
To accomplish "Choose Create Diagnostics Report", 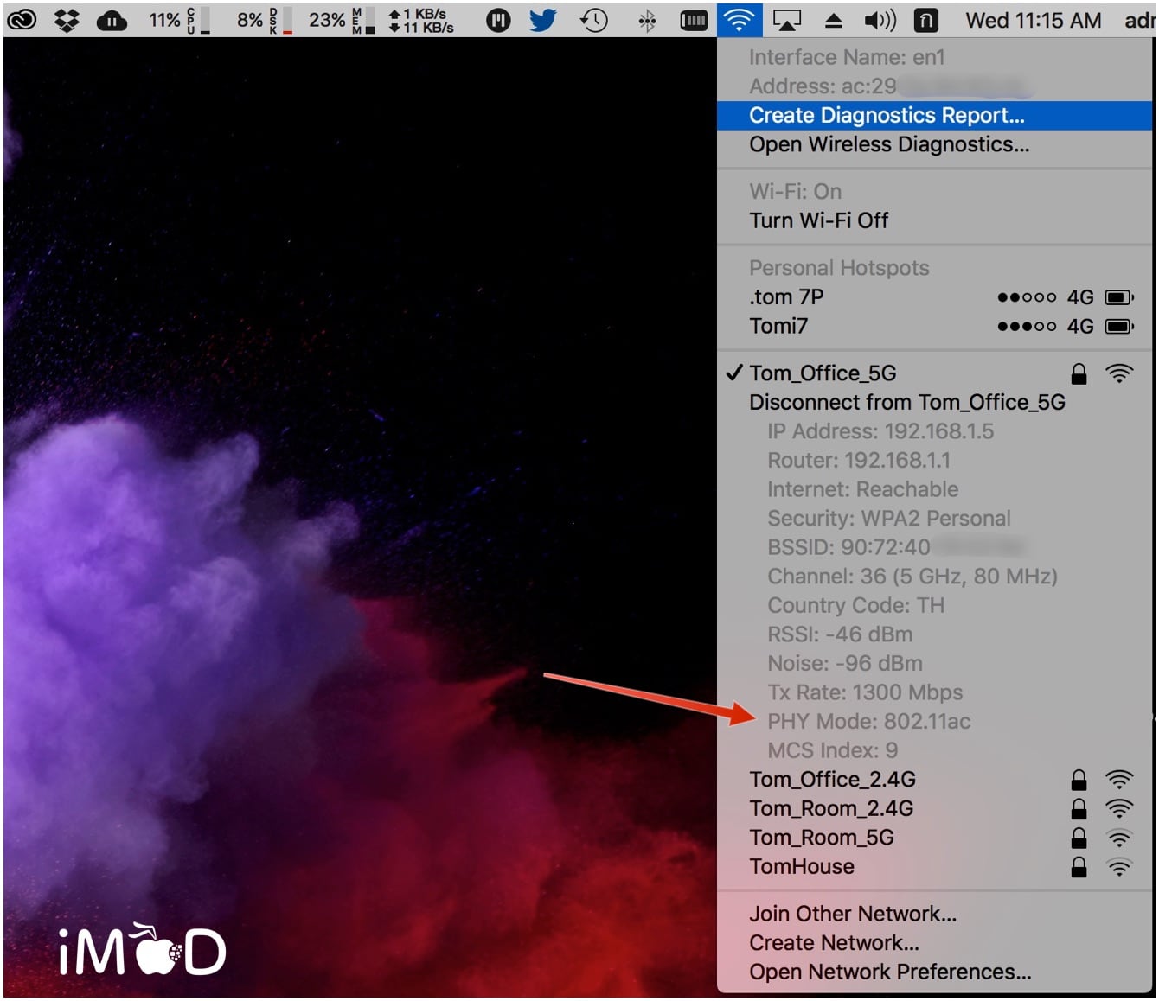I will click(886, 115).
